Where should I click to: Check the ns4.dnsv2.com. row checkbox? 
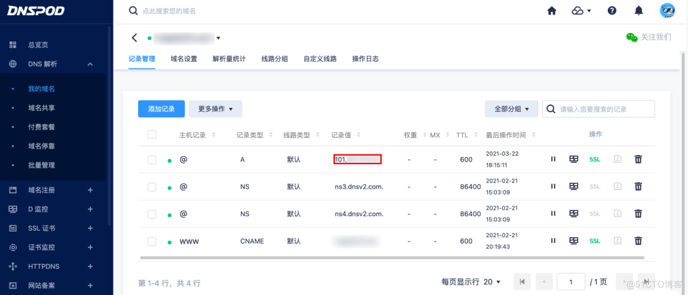152,214
